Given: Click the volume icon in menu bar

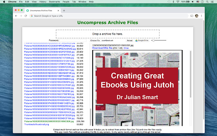Looking at the screenshot, I should point(193,2).
